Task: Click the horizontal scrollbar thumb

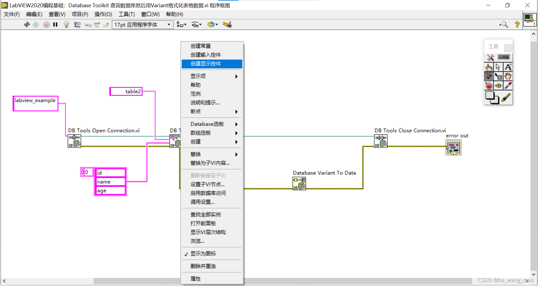Action: pyautogui.click(x=282, y=281)
